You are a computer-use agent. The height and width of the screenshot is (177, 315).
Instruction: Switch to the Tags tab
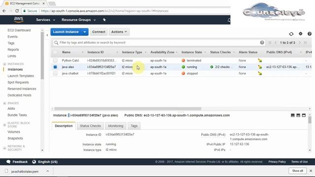134,126
